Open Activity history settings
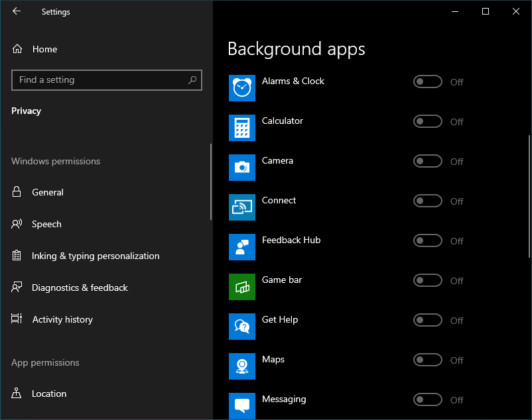 62,319
